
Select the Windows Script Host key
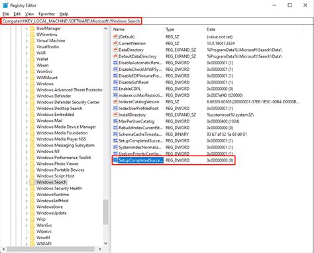point(55,176)
